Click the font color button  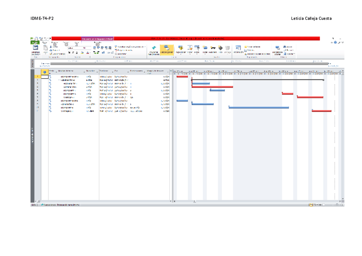pos(87,53)
